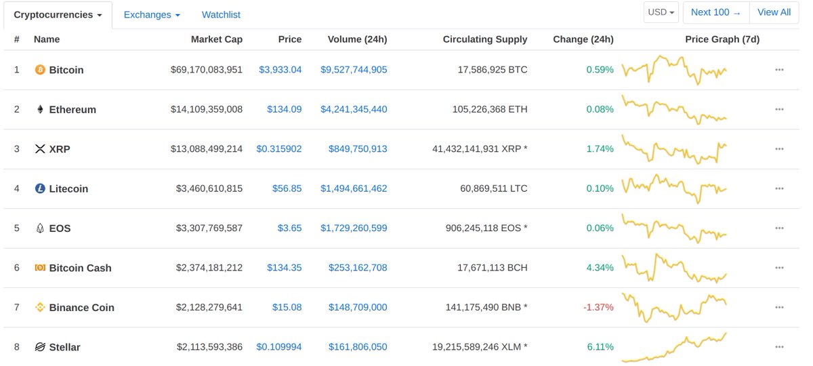Click XRP price $0.315902
This screenshot has width=813, height=366.
(279, 149)
